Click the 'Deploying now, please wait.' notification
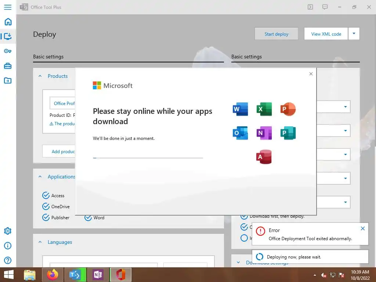The width and height of the screenshot is (376, 282). pos(310,257)
